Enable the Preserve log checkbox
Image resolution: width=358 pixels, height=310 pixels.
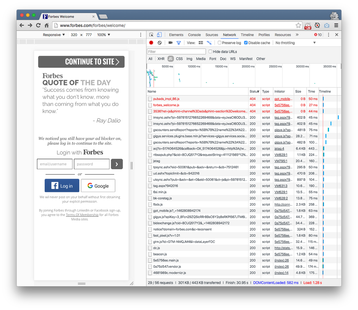[x=220, y=43]
